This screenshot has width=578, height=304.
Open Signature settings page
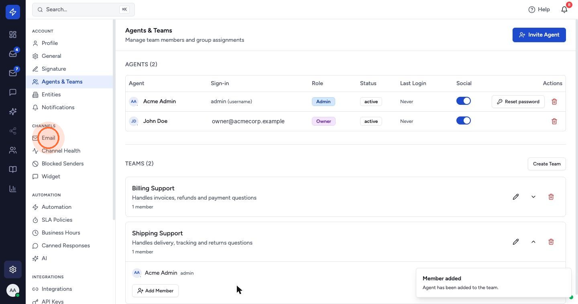(69, 69)
